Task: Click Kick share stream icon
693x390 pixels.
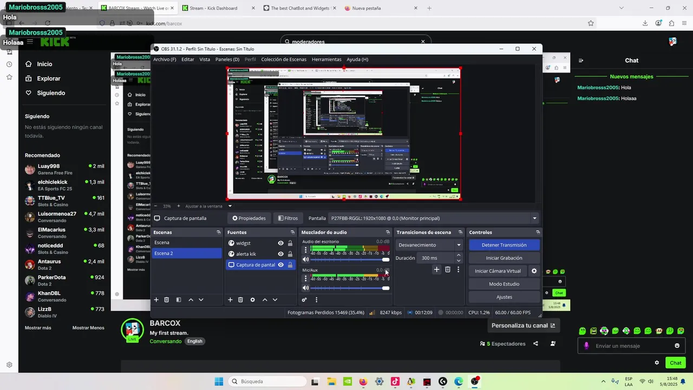Action: [x=535, y=343]
